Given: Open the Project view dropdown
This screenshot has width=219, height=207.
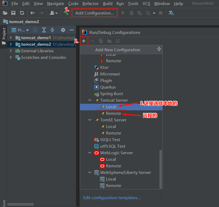Looking at the screenshot, I should (x=20, y=30).
